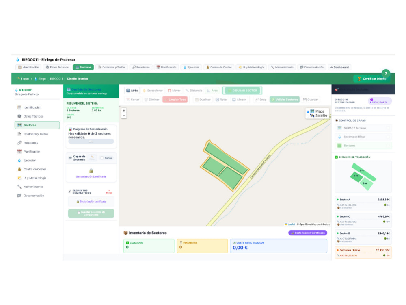Open Identificación in the left sidebar
The image size is (406, 305).
[x=37, y=107]
